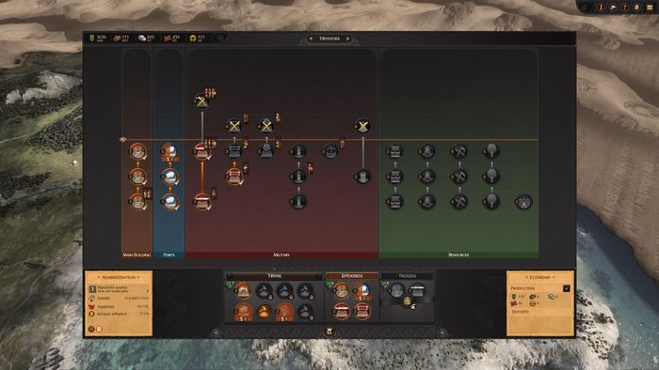Image resolution: width=659 pixels, height=370 pixels.
Task: Select the gold hammer construction slot in Tiryns
Action: (264, 311)
